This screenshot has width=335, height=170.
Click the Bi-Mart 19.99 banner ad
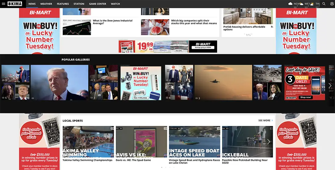[168, 47]
